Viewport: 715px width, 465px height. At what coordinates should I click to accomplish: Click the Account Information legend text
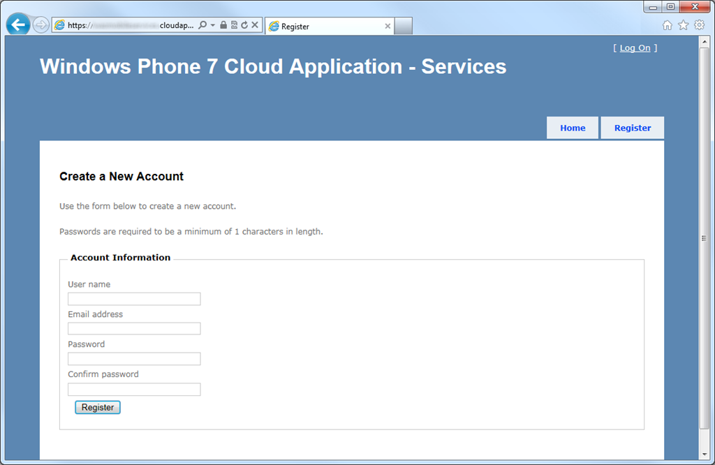click(120, 258)
